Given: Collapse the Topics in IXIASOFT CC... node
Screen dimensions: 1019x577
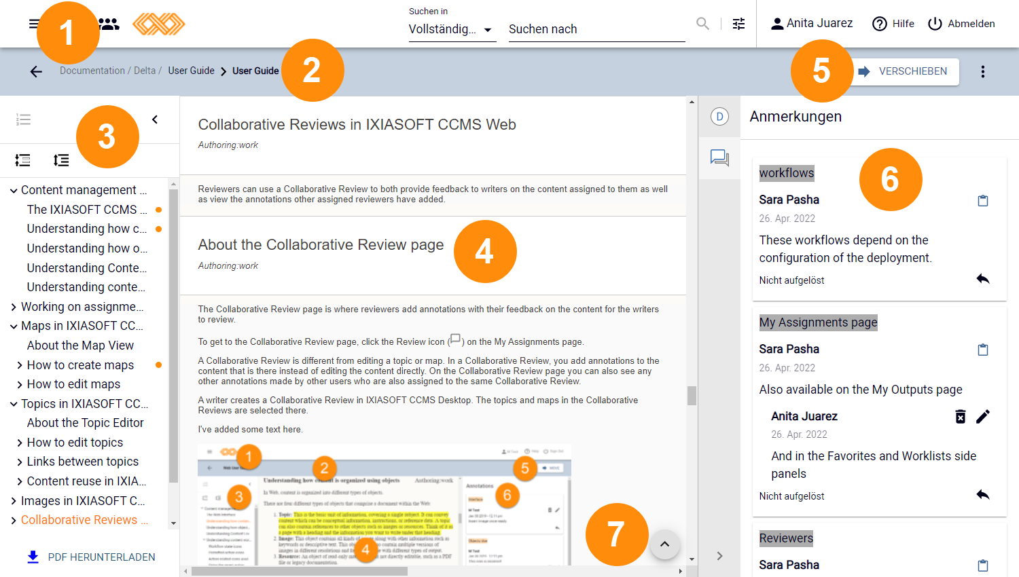Looking at the screenshot, I should 14,404.
